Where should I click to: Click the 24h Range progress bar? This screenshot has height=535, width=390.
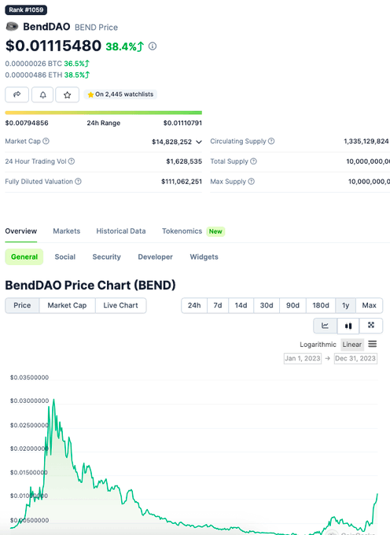[103, 113]
